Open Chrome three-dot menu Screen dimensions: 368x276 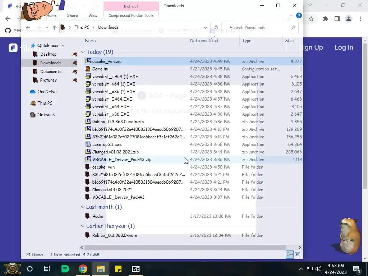[360, 19]
